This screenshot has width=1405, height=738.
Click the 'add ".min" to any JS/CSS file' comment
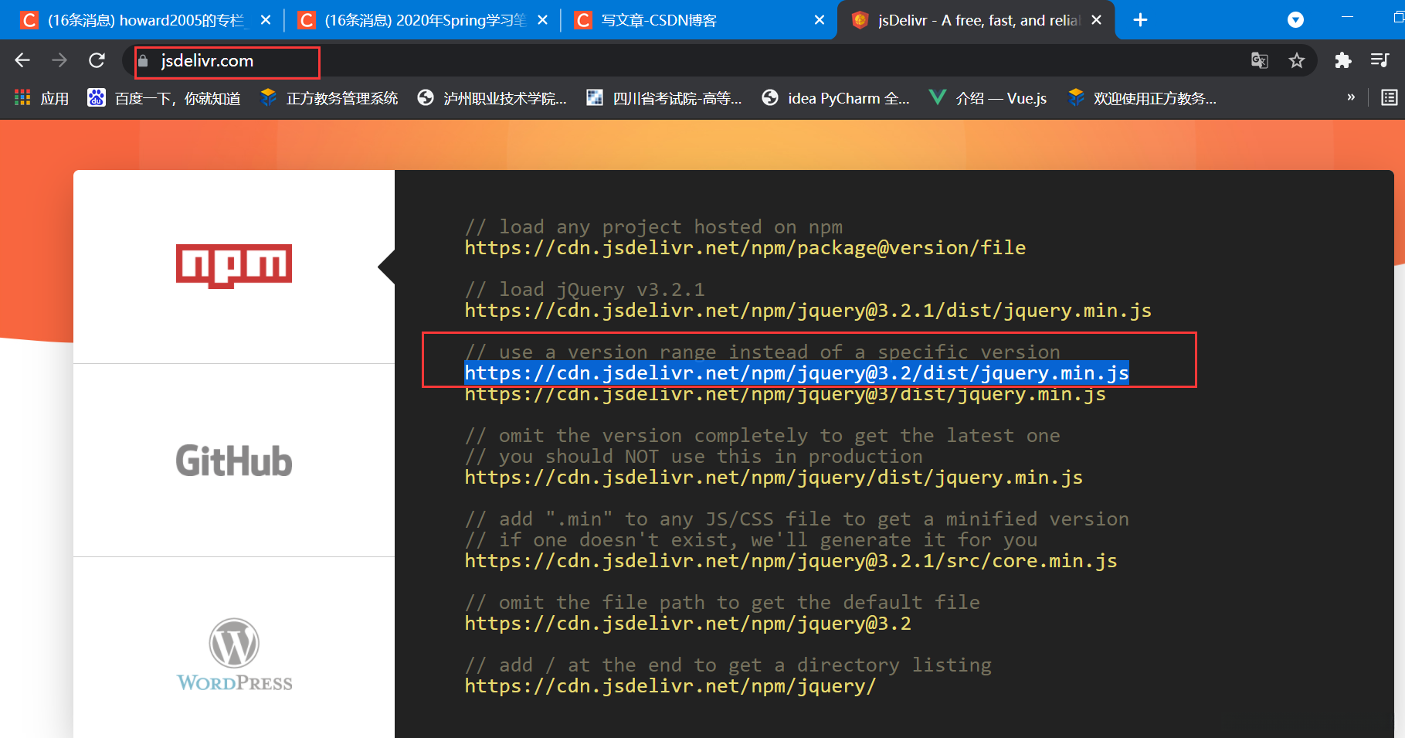tap(796, 519)
